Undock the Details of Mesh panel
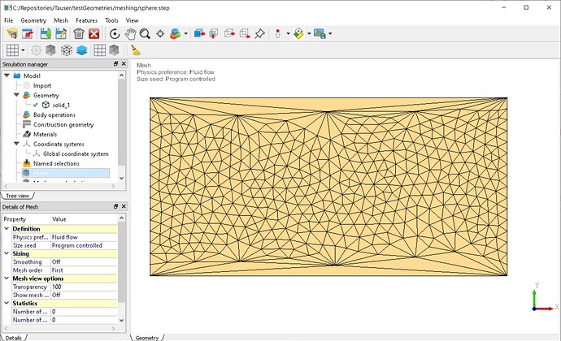The width and height of the screenshot is (561, 341). click(116, 206)
